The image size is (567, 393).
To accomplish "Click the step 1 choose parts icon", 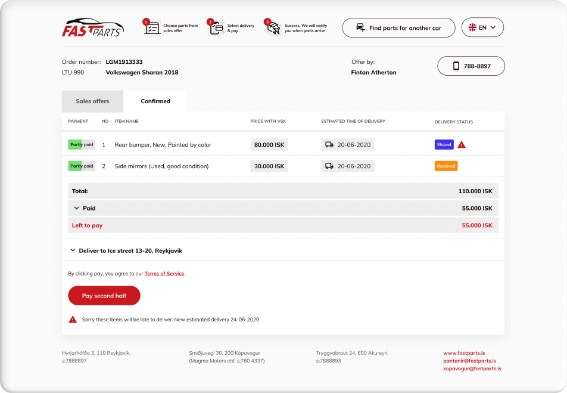I will coord(152,27).
